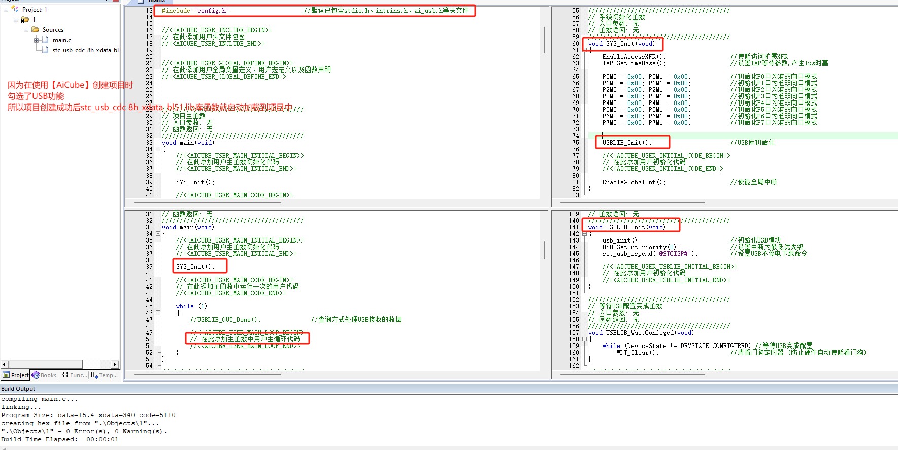The image size is (898, 450).
Task: Click the project panel scroll-left arrow
Action: (x=5, y=364)
